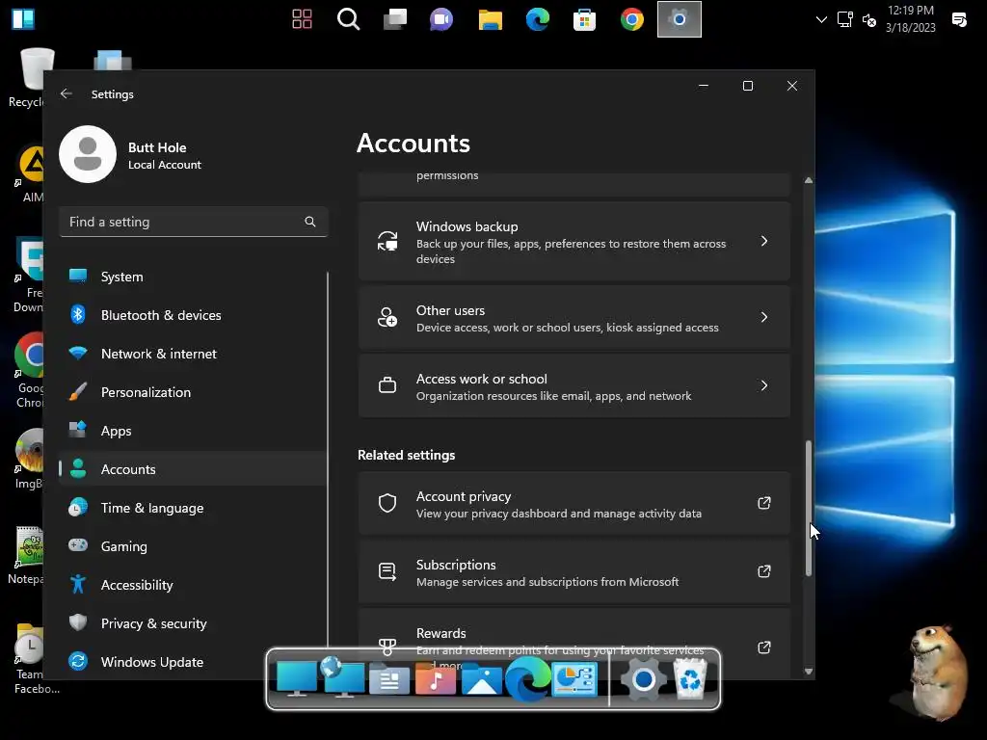Open the Photos mountain icon in dock
This screenshot has height=740, width=987.
tap(482, 679)
